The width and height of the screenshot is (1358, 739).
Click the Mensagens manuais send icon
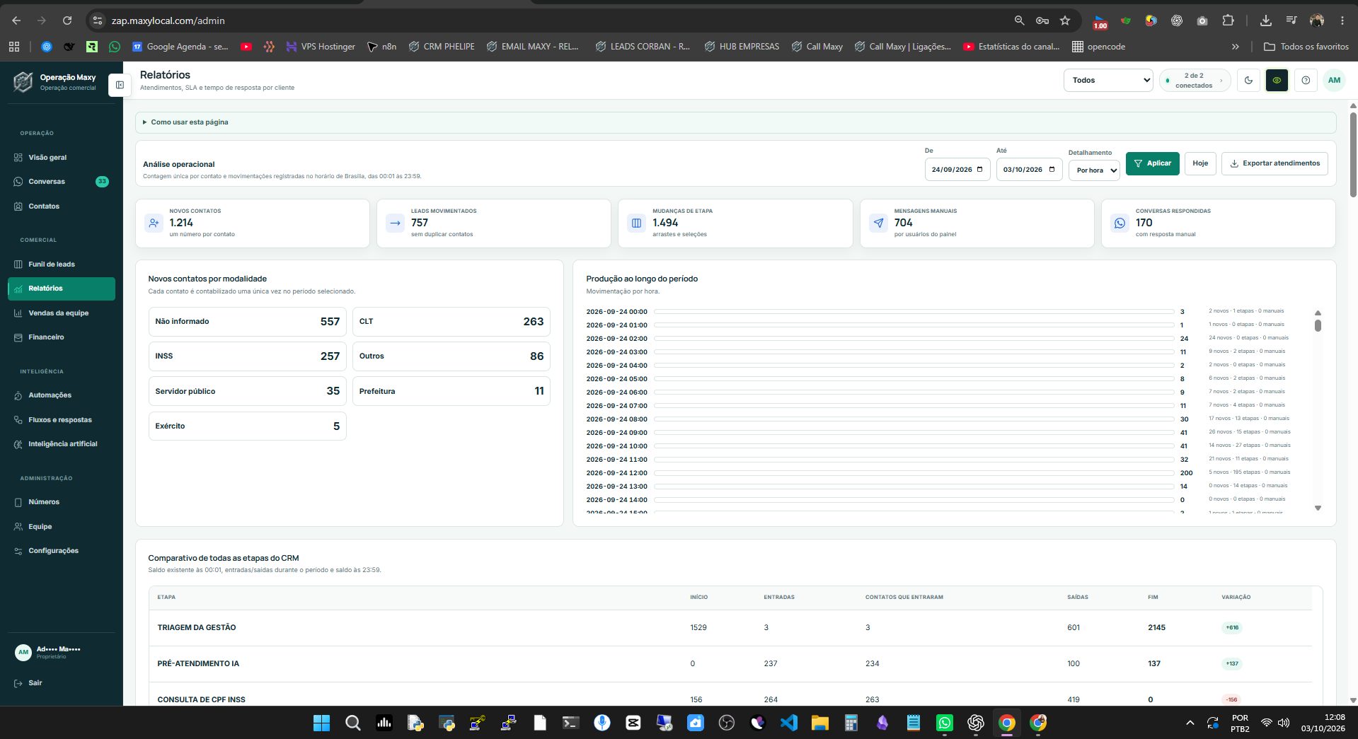pos(878,223)
